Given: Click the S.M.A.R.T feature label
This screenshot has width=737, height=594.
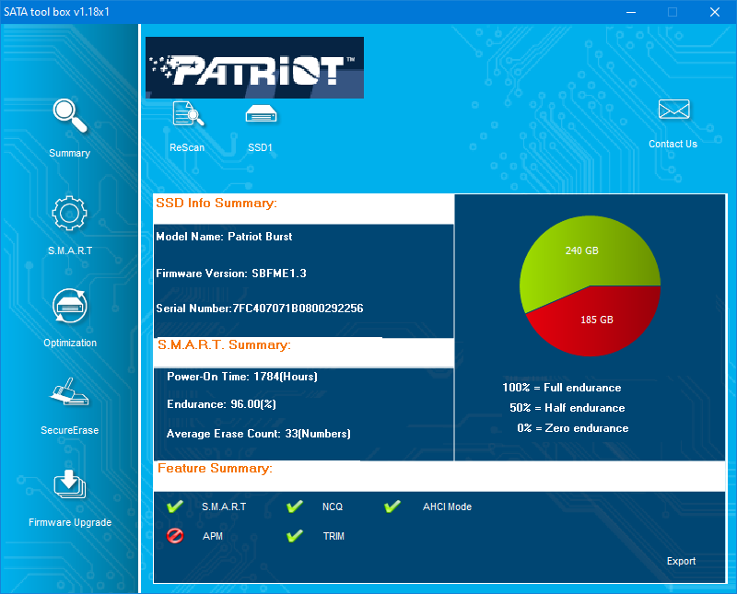Looking at the screenshot, I should 224,507.
